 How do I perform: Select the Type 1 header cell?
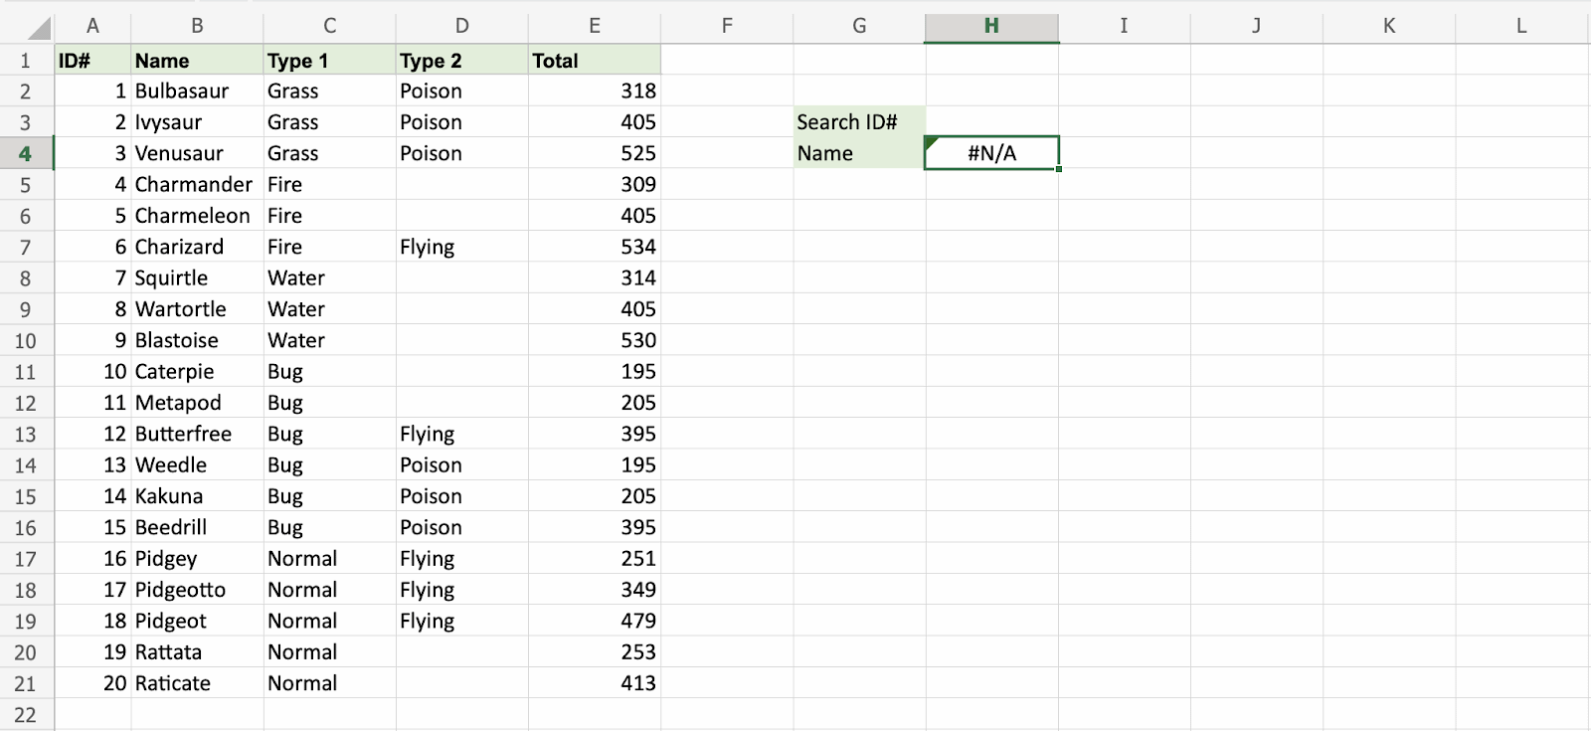point(329,61)
